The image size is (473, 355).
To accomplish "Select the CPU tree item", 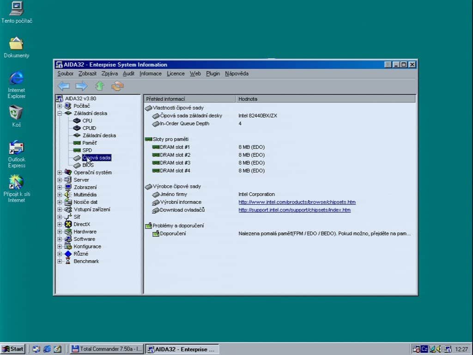I will point(87,121).
